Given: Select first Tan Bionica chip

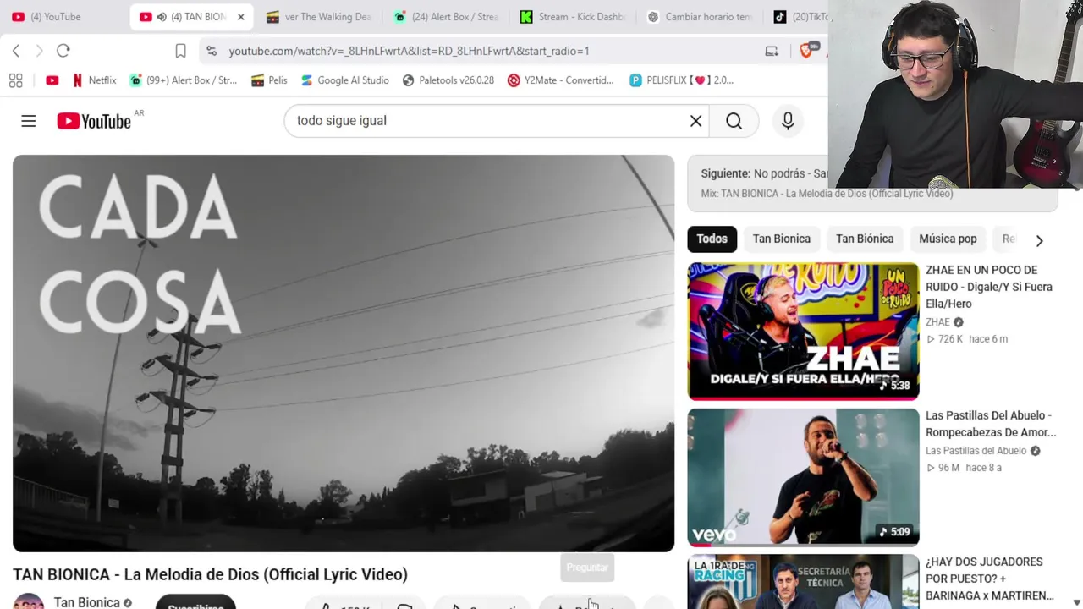Looking at the screenshot, I should coord(782,239).
